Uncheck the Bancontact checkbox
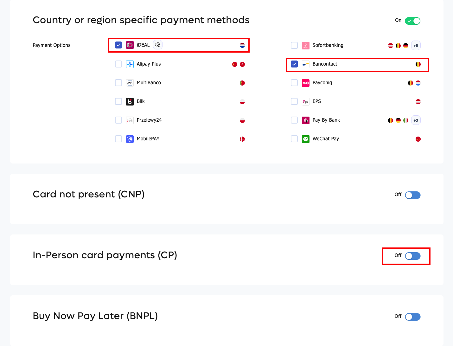Viewport: 453px width, 346px height. (294, 64)
